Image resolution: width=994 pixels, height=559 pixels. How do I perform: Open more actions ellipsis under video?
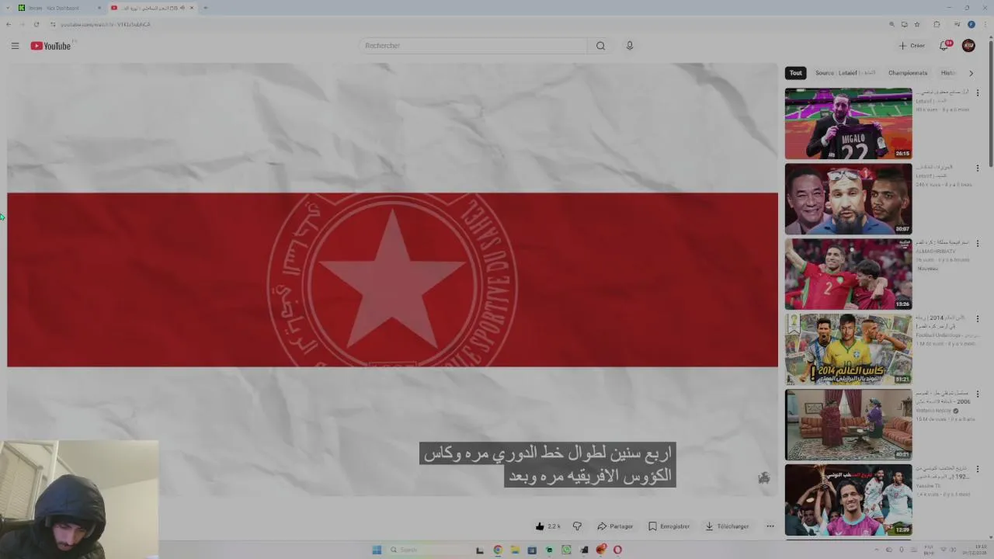770,526
